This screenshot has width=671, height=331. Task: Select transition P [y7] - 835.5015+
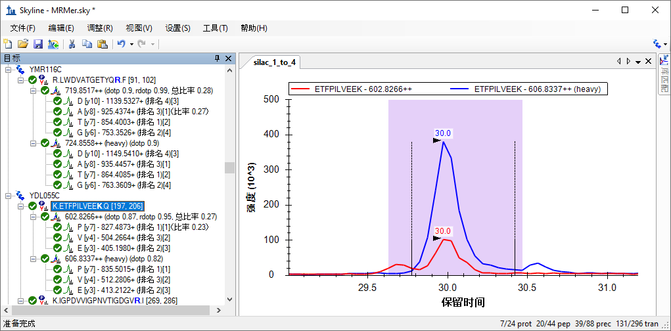point(124,269)
